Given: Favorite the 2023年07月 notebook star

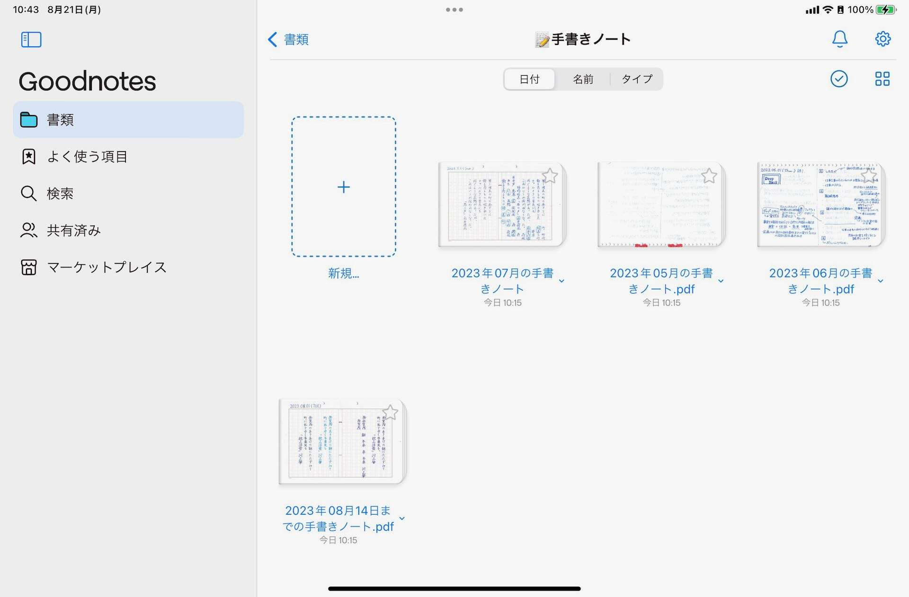Looking at the screenshot, I should click(x=550, y=176).
